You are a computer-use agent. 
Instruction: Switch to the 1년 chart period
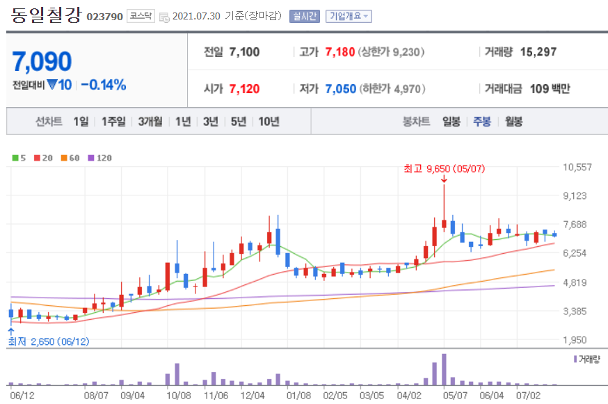[x=183, y=122]
